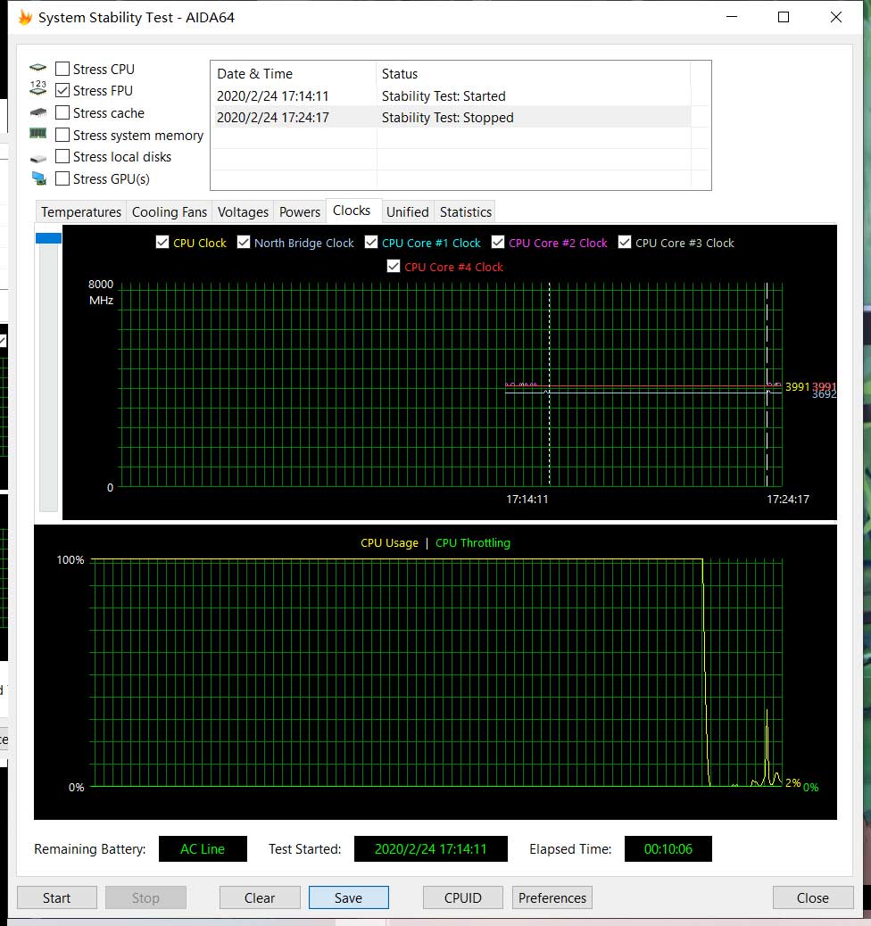Hide the CPU Clock graph line
The width and height of the screenshot is (871, 926).
[162, 242]
